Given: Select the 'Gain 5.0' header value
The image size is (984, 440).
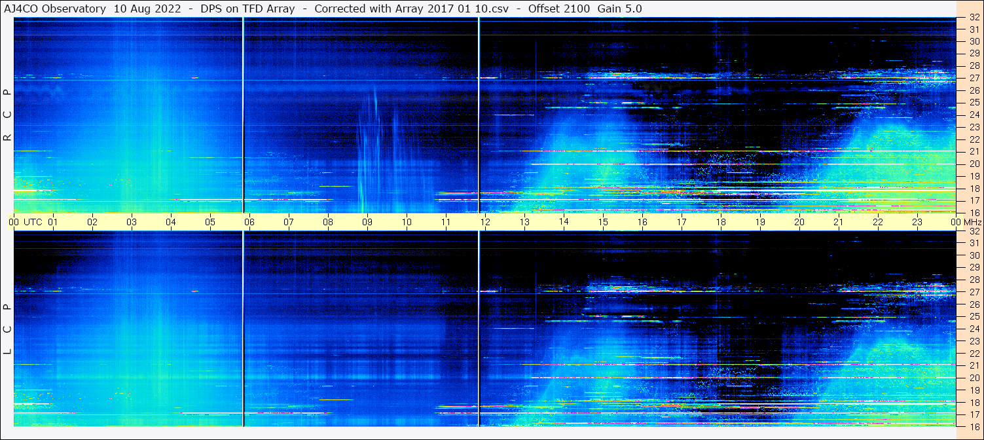Looking at the screenshot, I should tap(620, 9).
